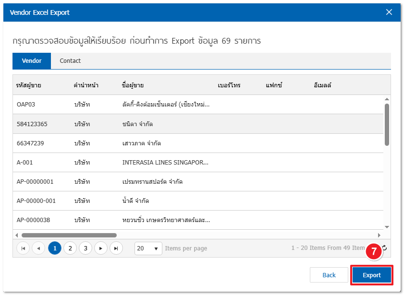404x295 pixels.
Task: Close the Vendor Excel Export dialog
Action: pyautogui.click(x=389, y=12)
